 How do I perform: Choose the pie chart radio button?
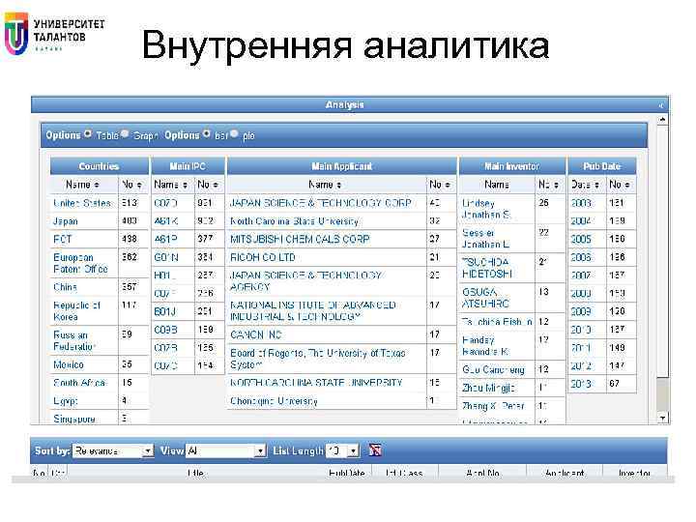click(234, 133)
